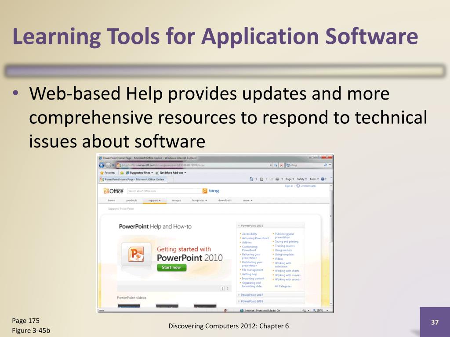Open the search provider dropdown arrow
The image size is (450, 337).
(x=330, y=165)
